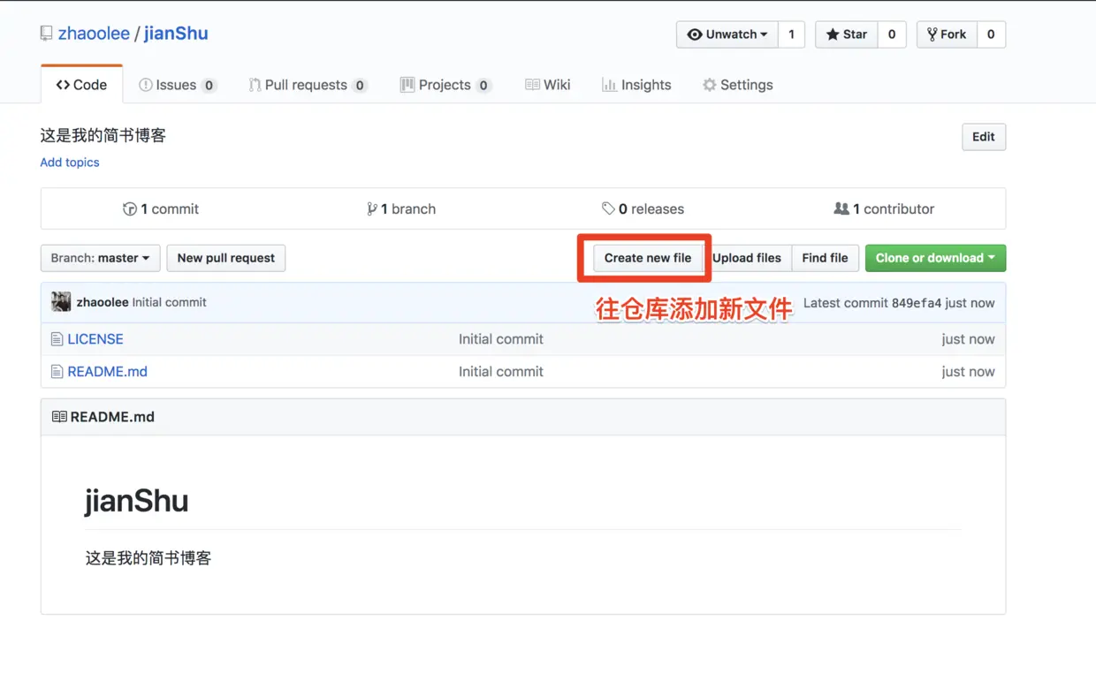1096x674 pixels.
Task: Click the commit hash 849efa4
Action: pyautogui.click(x=917, y=303)
